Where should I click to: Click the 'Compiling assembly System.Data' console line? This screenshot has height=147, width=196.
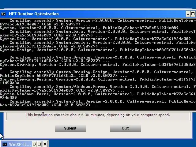pos(103,32)
